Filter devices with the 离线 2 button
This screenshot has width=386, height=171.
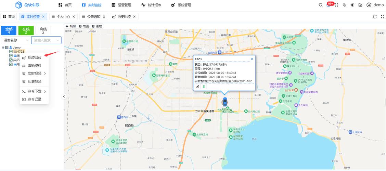click(x=43, y=30)
